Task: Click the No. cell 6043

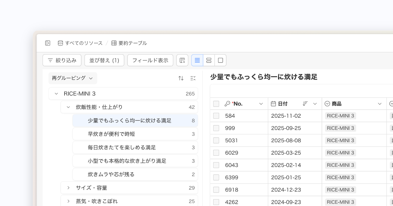Action: tap(232, 165)
